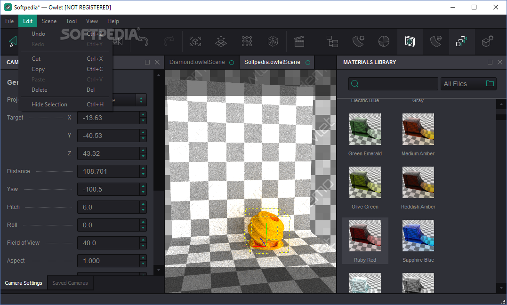The width and height of the screenshot is (507, 305).
Task: Open the scene hierarchy tree icon
Action: [332, 41]
